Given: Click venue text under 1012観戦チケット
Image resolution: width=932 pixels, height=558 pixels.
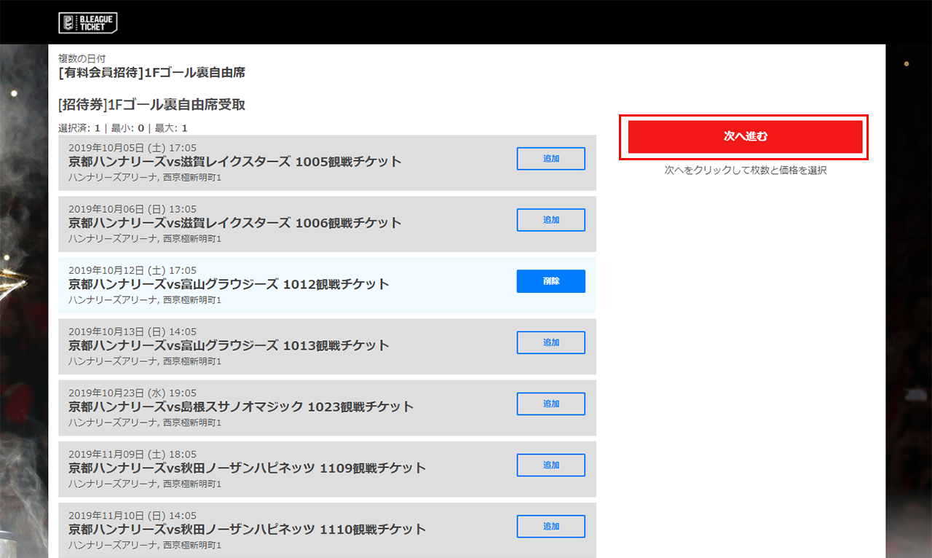Looking at the screenshot, I should click(145, 299).
